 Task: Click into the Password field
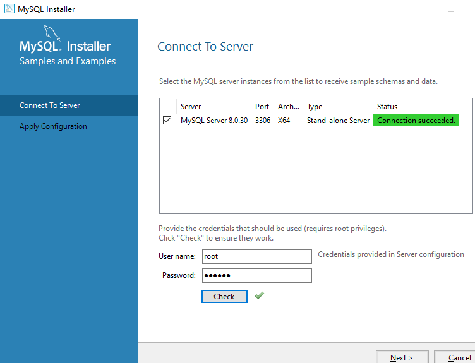(256, 275)
